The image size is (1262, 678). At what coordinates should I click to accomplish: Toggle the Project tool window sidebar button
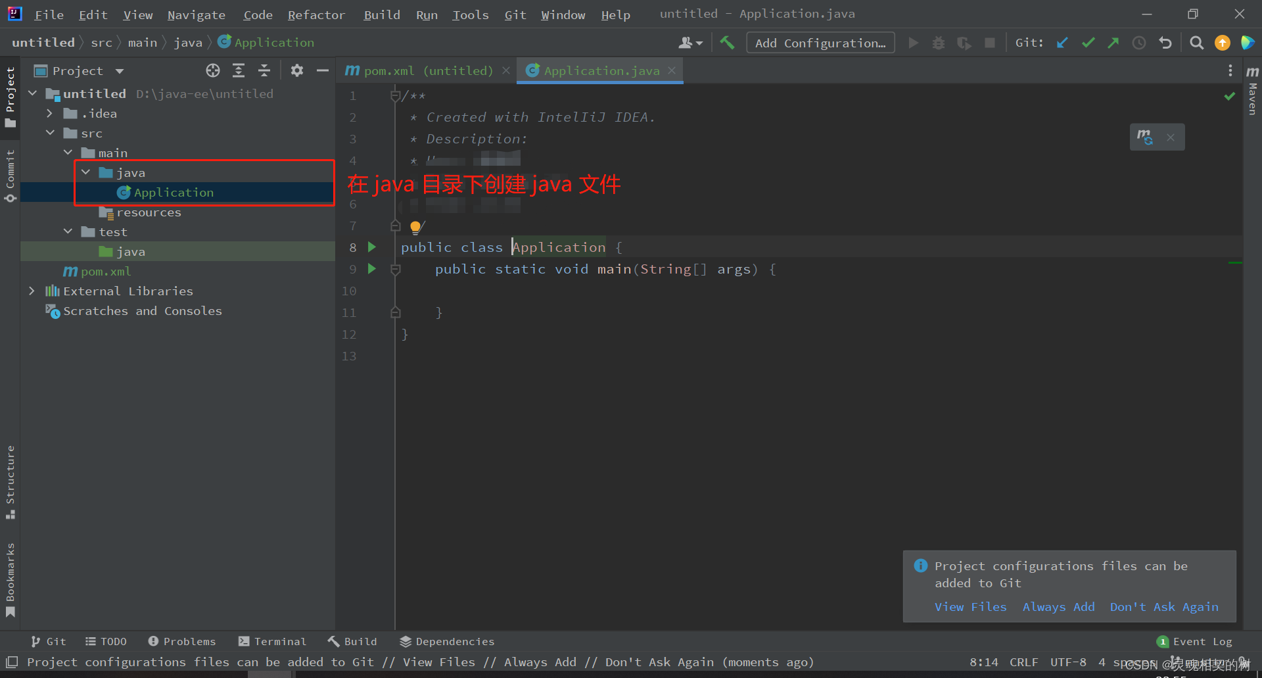click(x=10, y=97)
